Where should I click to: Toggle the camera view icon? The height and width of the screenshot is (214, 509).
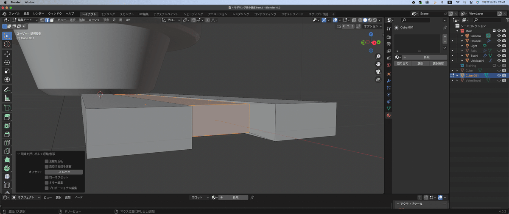tap(378, 71)
